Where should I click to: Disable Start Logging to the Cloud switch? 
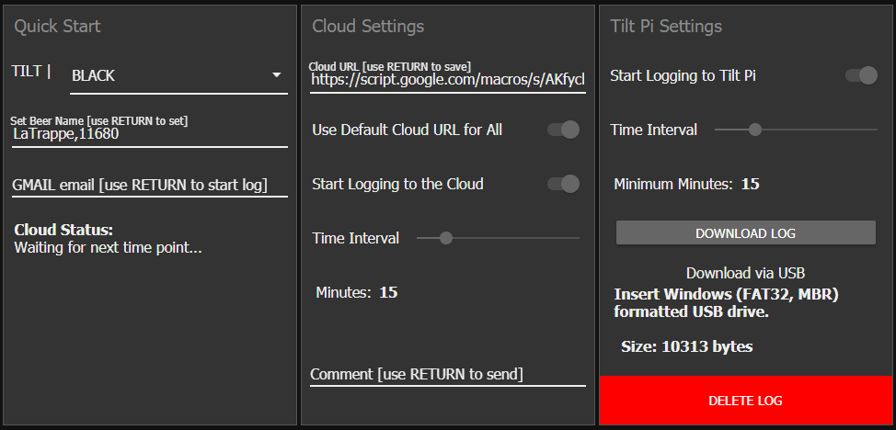(564, 184)
